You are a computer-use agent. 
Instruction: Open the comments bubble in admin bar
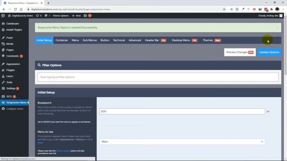47,16
